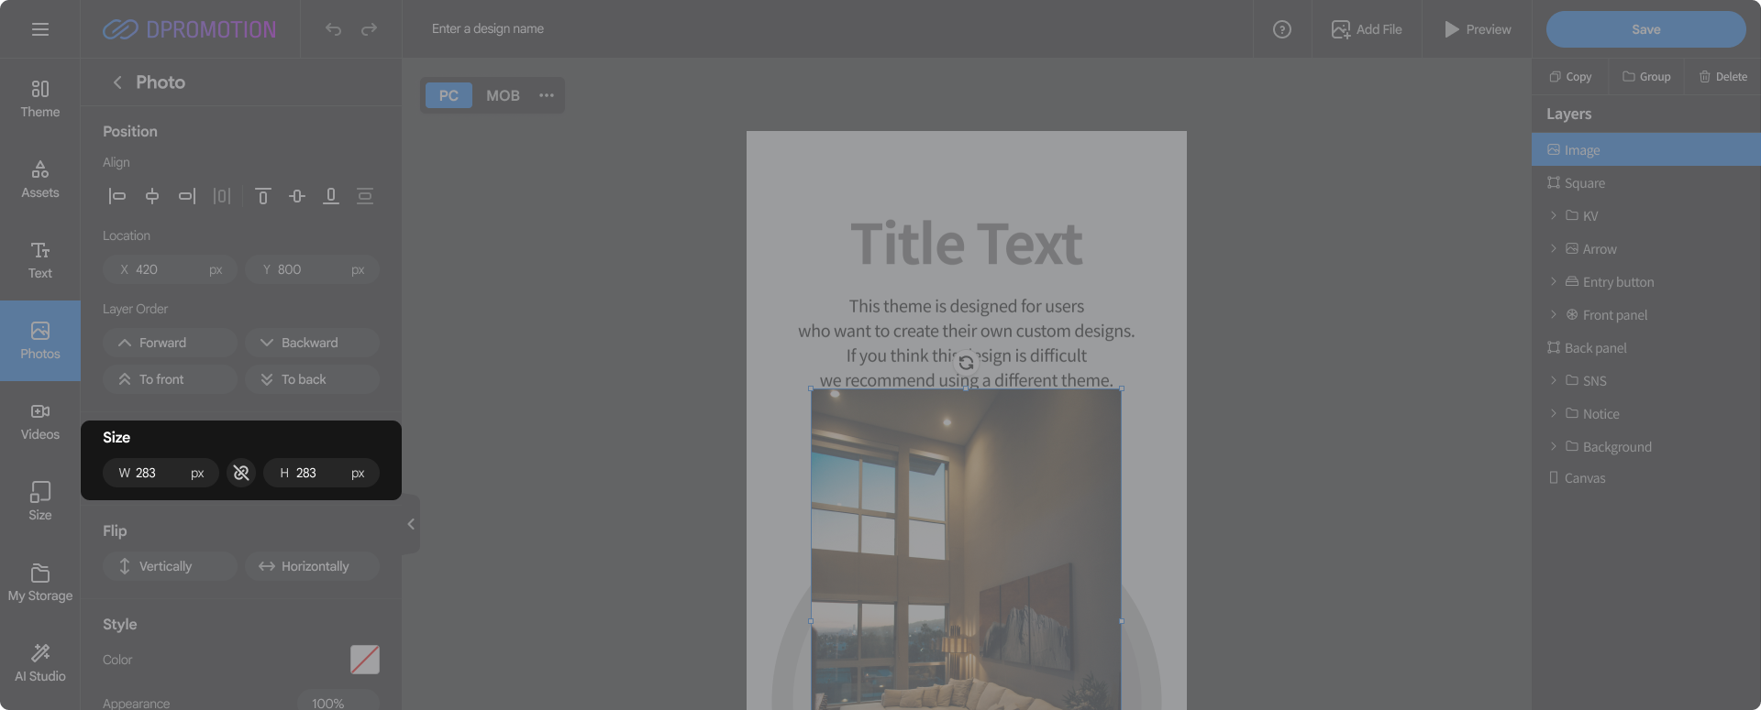Click the height H field

pos(321,473)
